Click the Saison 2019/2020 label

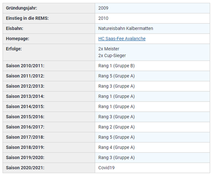pos(25,158)
